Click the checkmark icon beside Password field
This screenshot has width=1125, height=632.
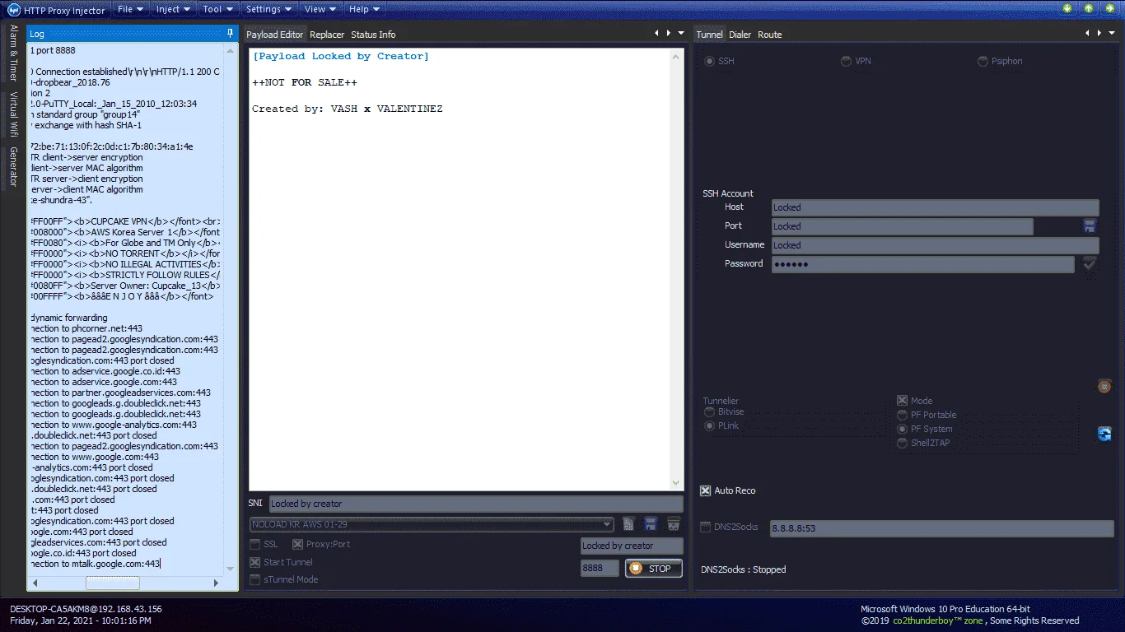pos(1090,264)
